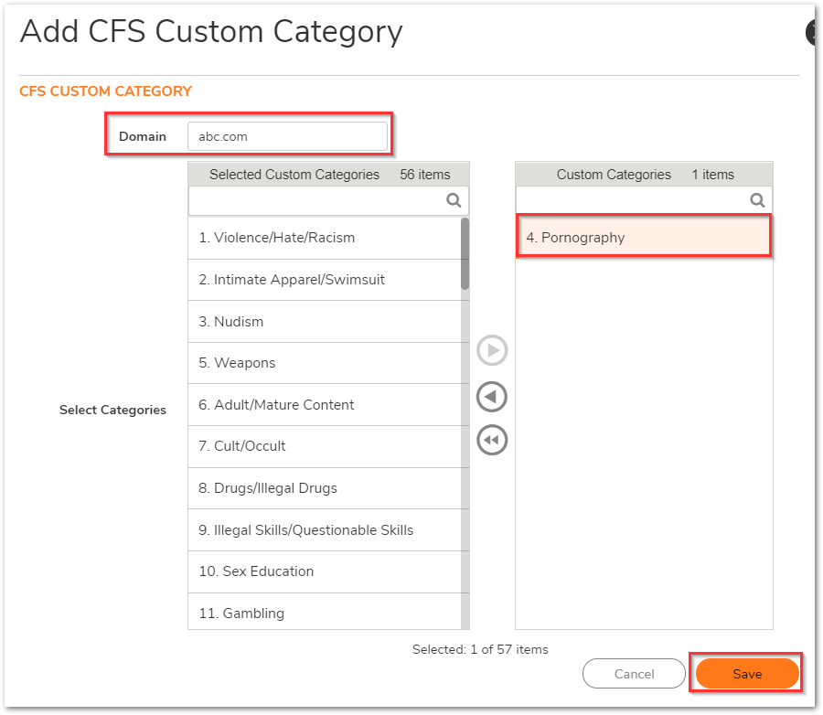Click search icon in Selected Custom Categories

(x=454, y=200)
